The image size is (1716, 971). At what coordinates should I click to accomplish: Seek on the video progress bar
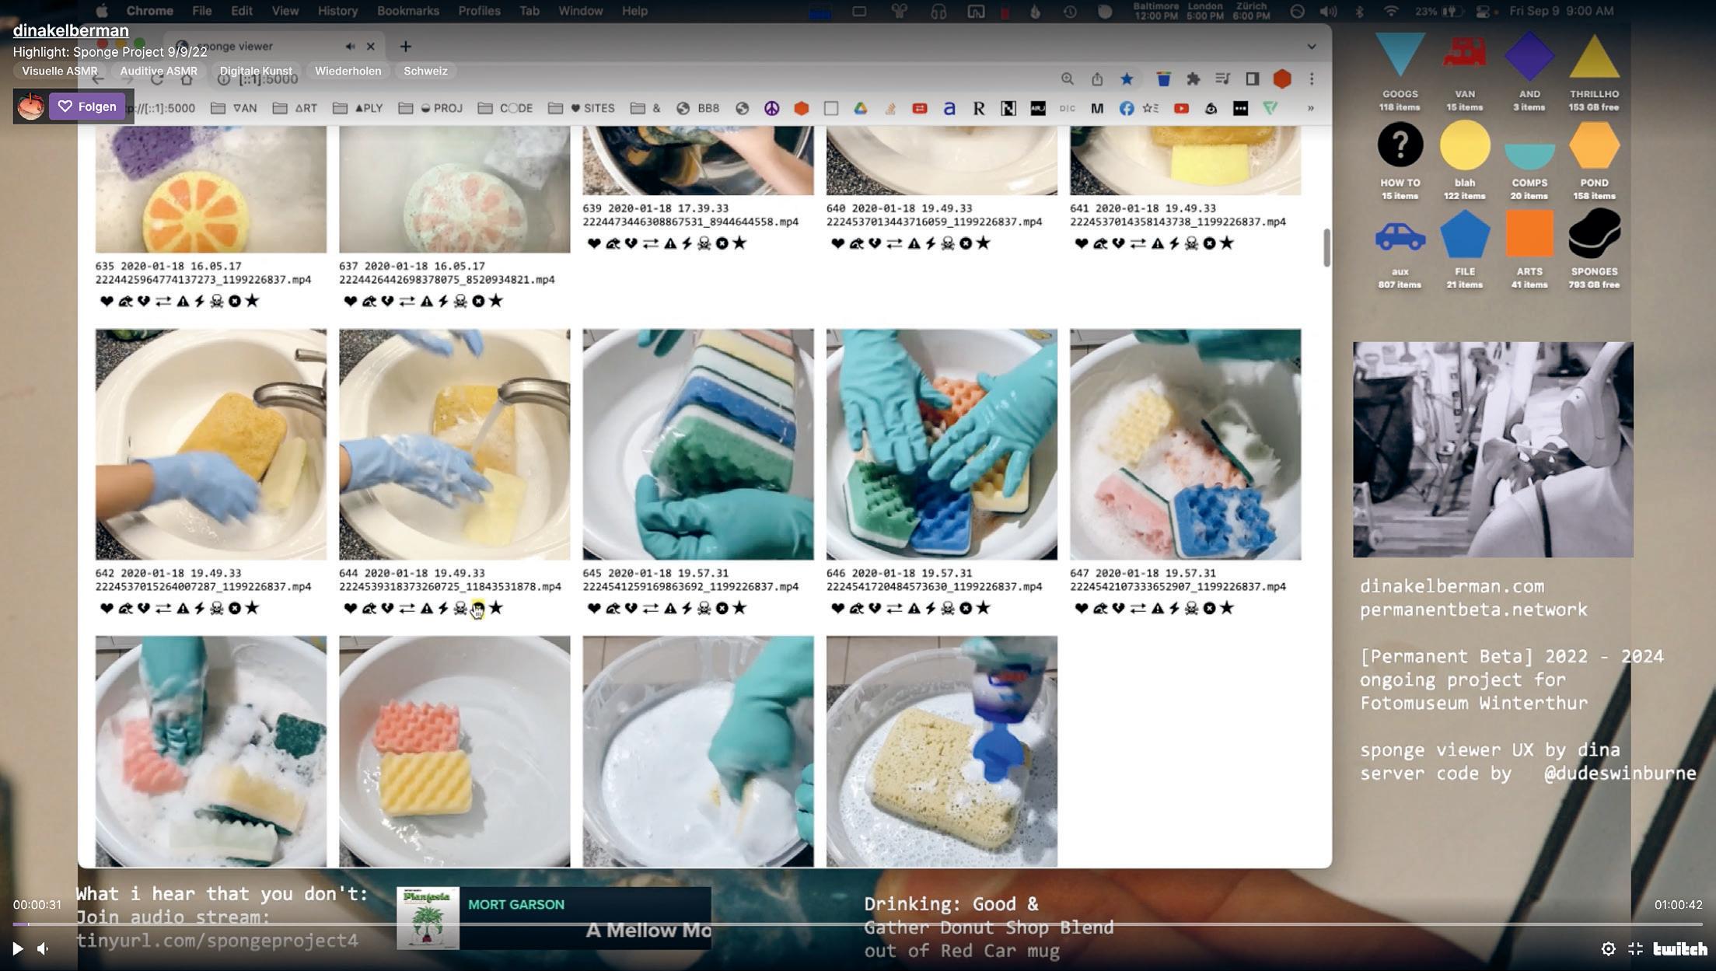[x=855, y=924]
